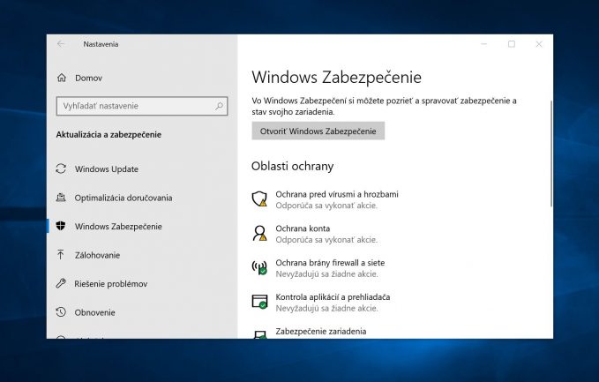Click the virus protection shield warning icon
This screenshot has width=599, height=382.
click(259, 199)
